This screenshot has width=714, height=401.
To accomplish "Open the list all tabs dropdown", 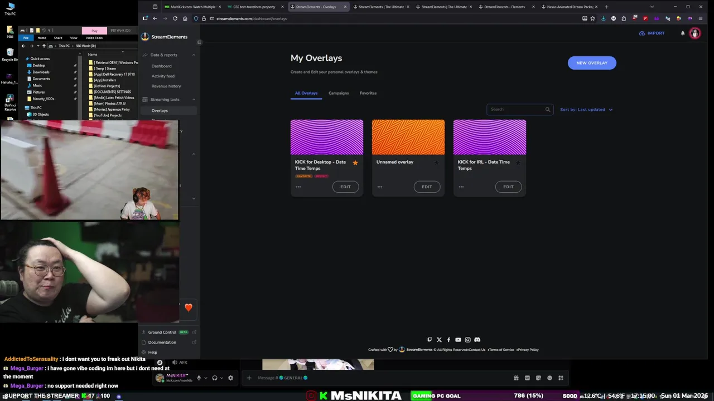I will pos(652,7).
